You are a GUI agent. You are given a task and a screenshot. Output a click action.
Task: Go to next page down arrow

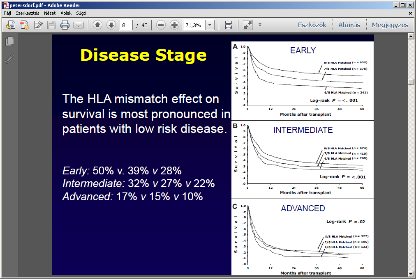coord(111,25)
